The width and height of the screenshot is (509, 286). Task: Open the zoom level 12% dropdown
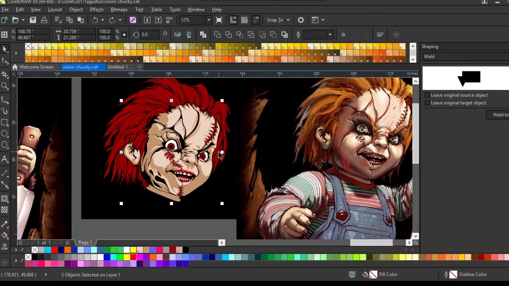(208, 20)
